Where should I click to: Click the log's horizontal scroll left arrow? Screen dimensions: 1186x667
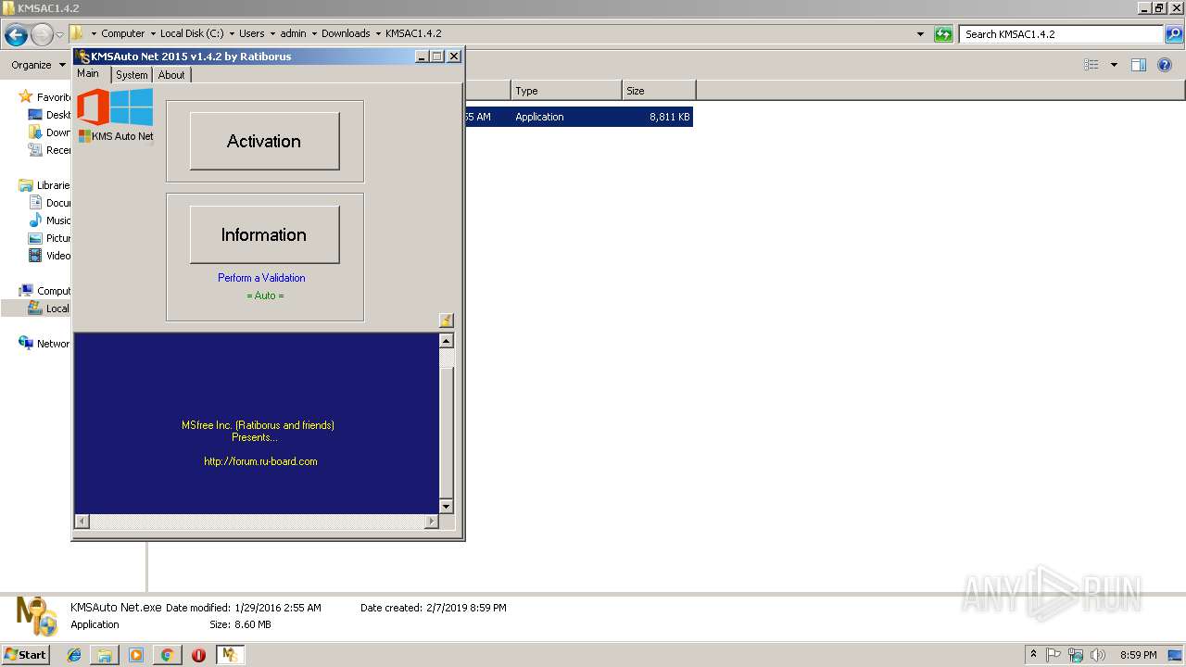coord(82,522)
